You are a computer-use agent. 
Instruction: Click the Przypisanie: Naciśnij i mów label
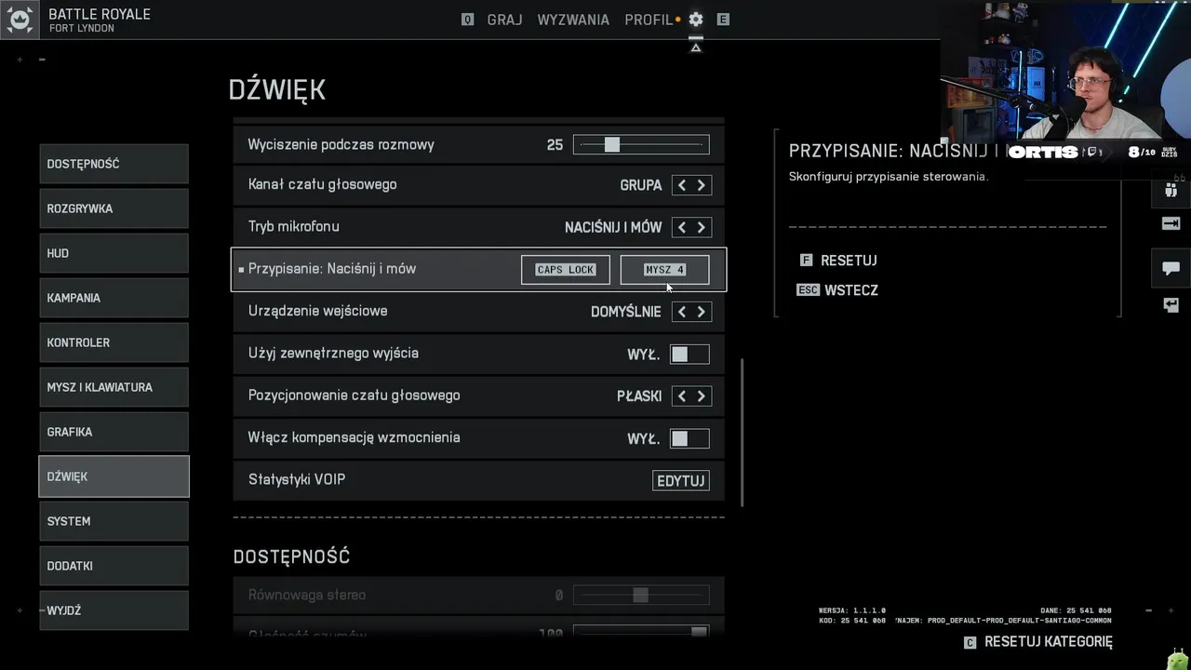[x=332, y=269]
